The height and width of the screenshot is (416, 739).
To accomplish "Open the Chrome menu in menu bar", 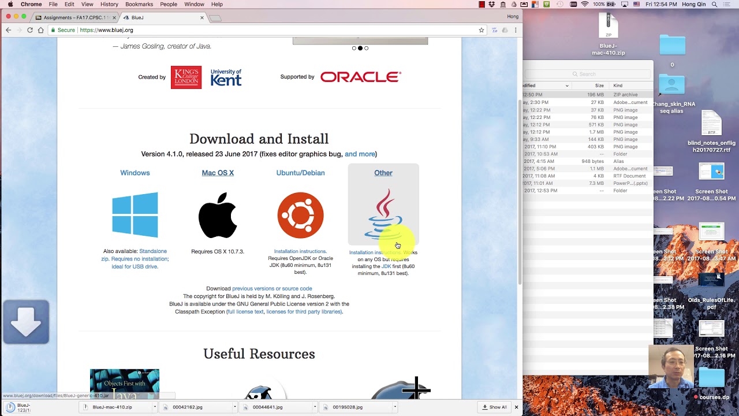I will (x=31, y=4).
